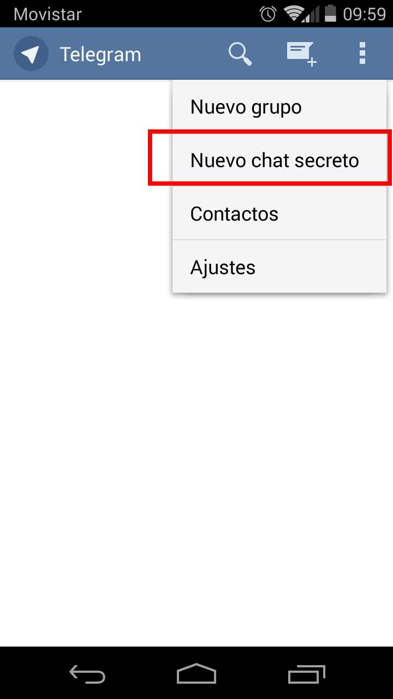Go back using Android back button
The image size is (393, 699).
click(x=87, y=674)
